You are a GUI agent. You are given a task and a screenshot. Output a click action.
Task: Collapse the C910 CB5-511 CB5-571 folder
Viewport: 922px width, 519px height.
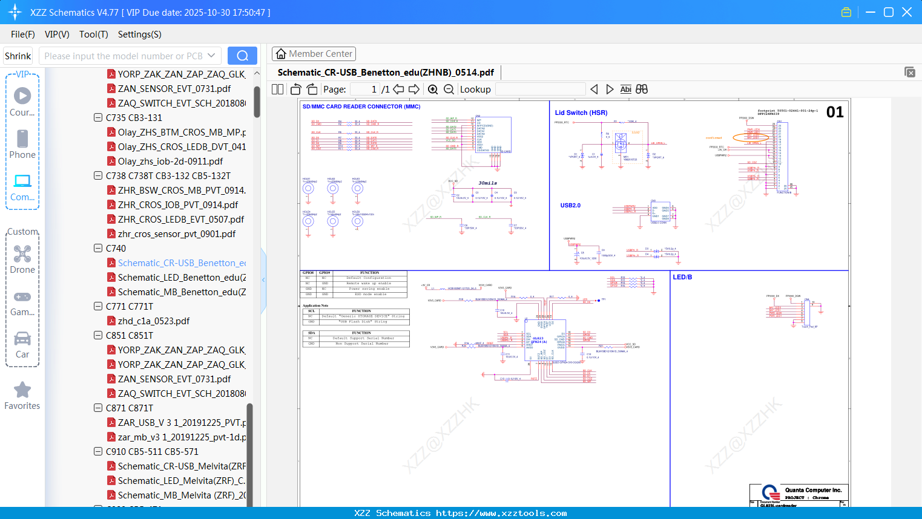98,451
